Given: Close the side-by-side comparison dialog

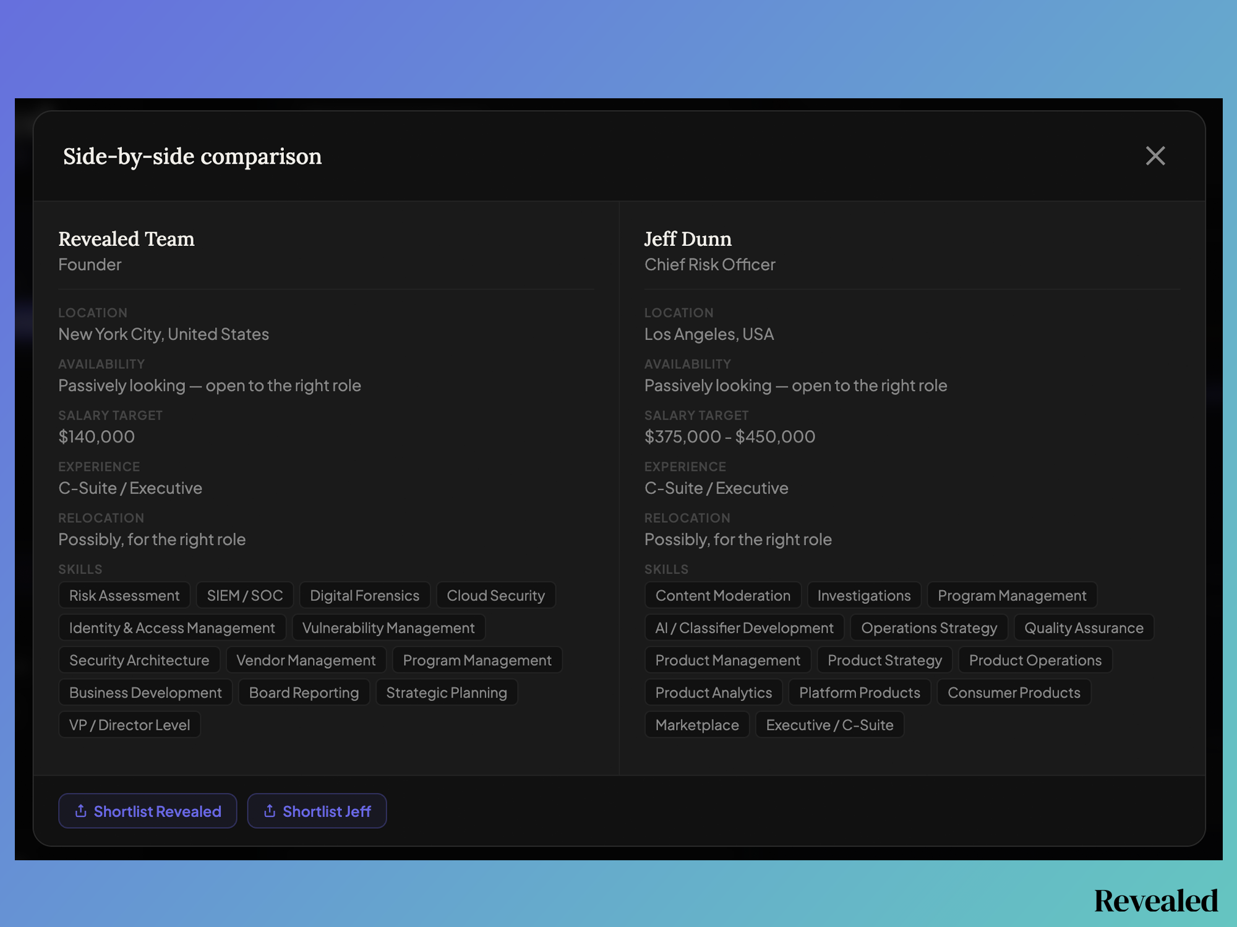Looking at the screenshot, I should [1155, 156].
